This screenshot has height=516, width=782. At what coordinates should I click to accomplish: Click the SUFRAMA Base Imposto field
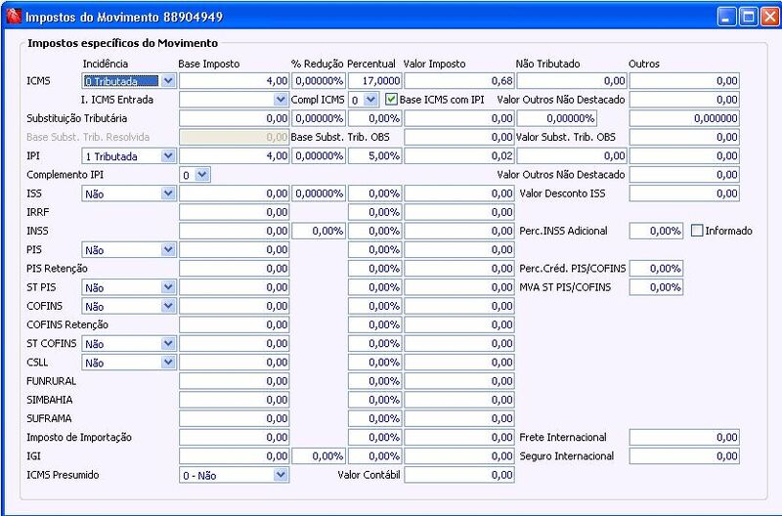click(235, 419)
